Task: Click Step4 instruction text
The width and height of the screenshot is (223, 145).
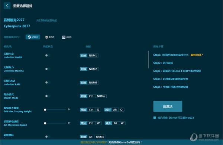Action: click(x=171, y=79)
